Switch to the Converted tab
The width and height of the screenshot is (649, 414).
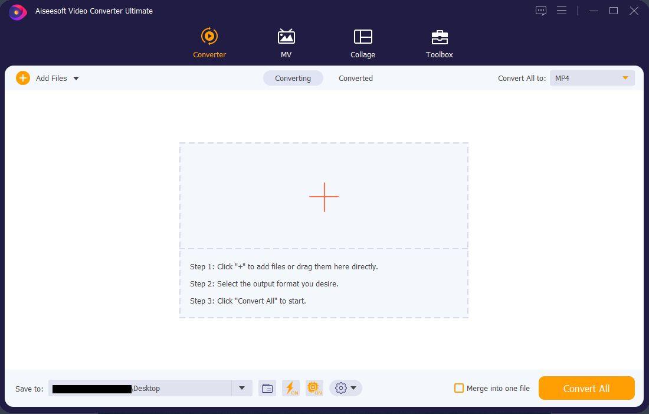click(x=356, y=78)
